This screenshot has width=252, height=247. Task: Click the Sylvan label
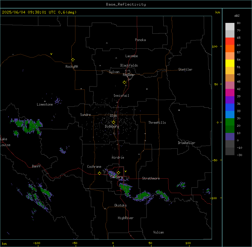(114, 72)
